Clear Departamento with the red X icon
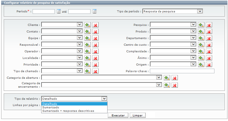 click(209, 38)
